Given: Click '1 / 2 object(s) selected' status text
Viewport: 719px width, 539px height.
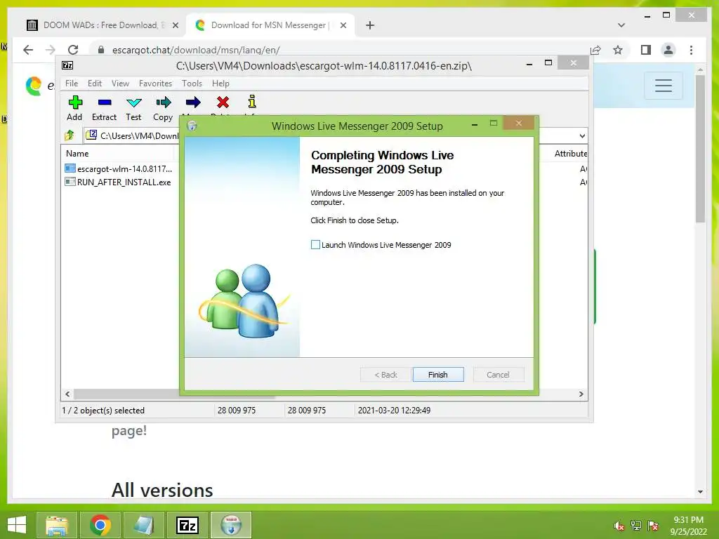Looking at the screenshot, I should pyautogui.click(x=103, y=410).
